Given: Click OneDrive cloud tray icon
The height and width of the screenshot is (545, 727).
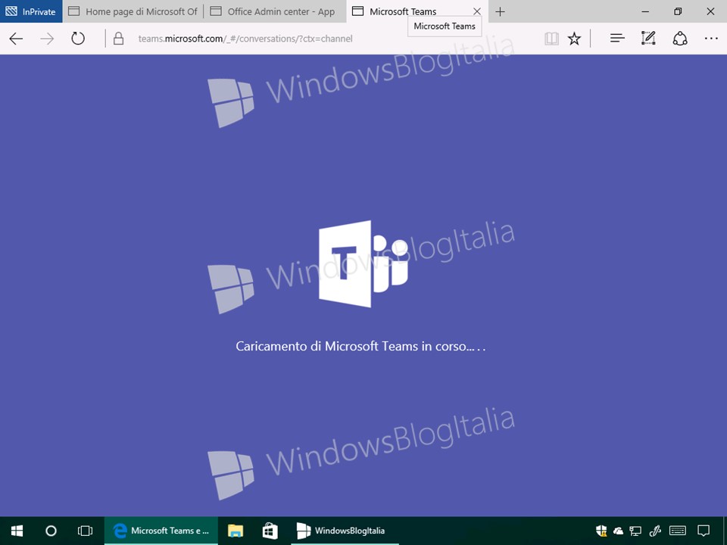Looking at the screenshot, I should 618,531.
